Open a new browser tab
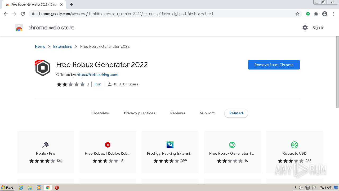The image size is (339, 191). tap(72, 5)
